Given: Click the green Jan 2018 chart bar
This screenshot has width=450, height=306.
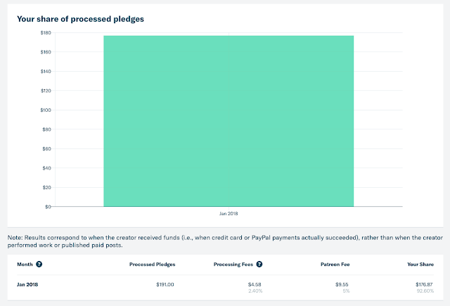Looking at the screenshot, I should coord(229,120).
